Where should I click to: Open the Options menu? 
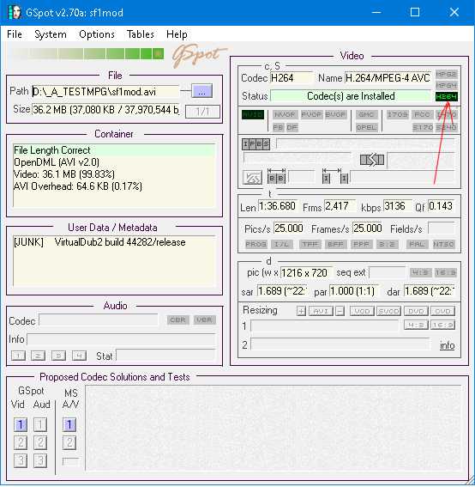tap(97, 34)
